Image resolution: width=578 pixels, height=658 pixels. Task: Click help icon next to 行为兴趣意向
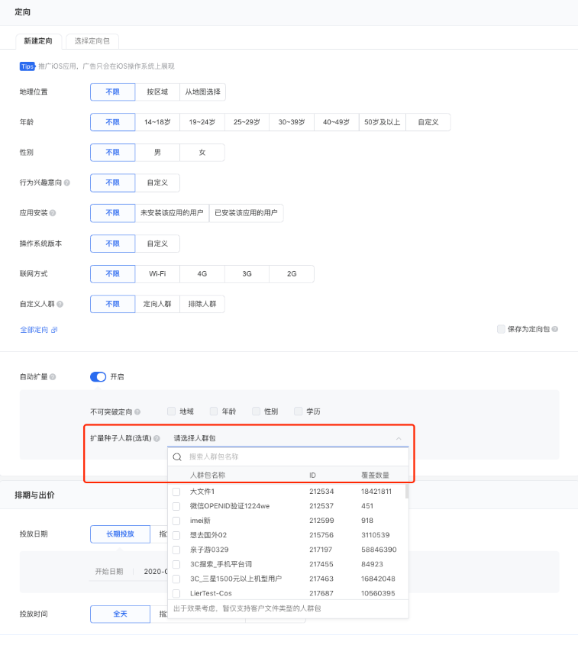[x=67, y=183]
